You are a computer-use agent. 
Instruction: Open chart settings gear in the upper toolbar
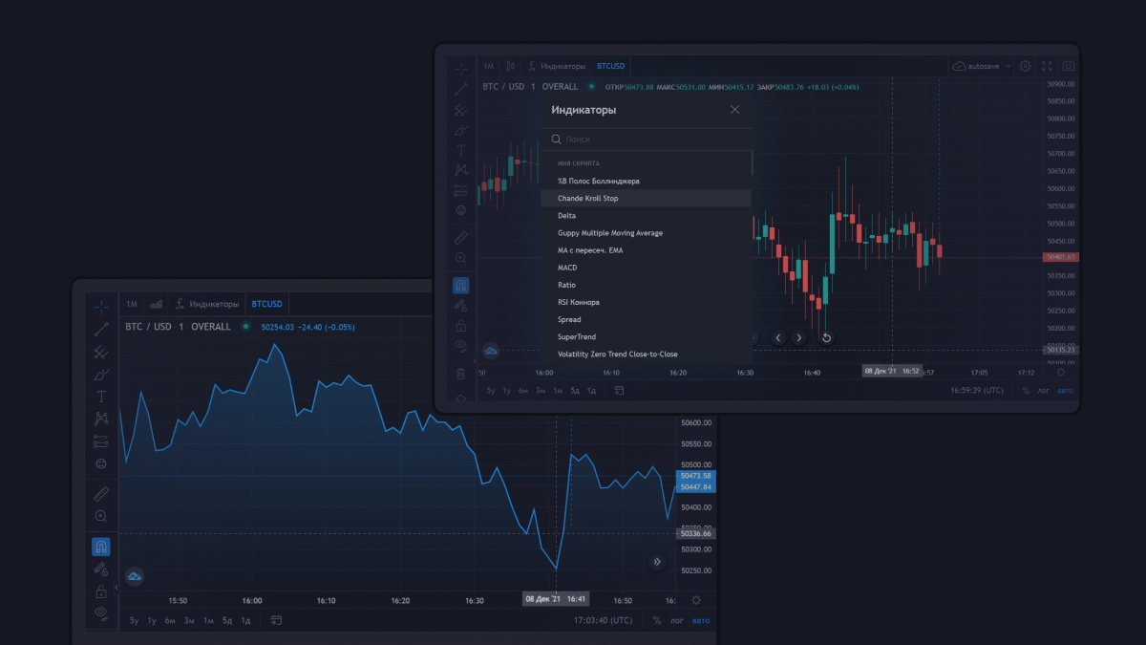click(1025, 66)
